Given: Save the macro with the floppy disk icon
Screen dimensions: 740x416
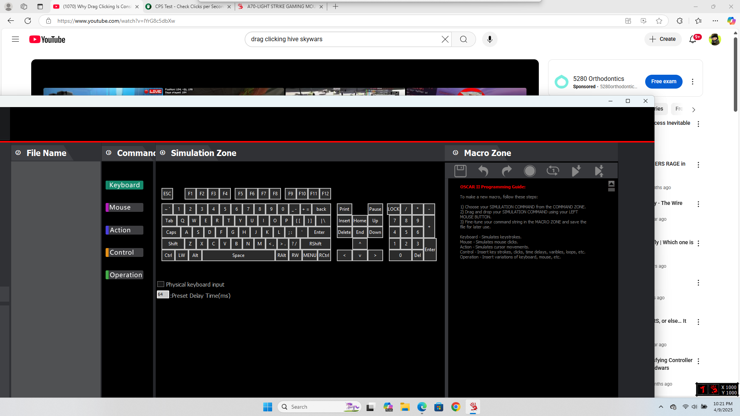Looking at the screenshot, I should coord(460,171).
